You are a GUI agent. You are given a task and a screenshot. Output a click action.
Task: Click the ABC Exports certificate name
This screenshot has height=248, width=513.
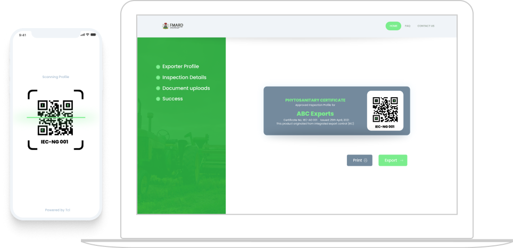[315, 114]
